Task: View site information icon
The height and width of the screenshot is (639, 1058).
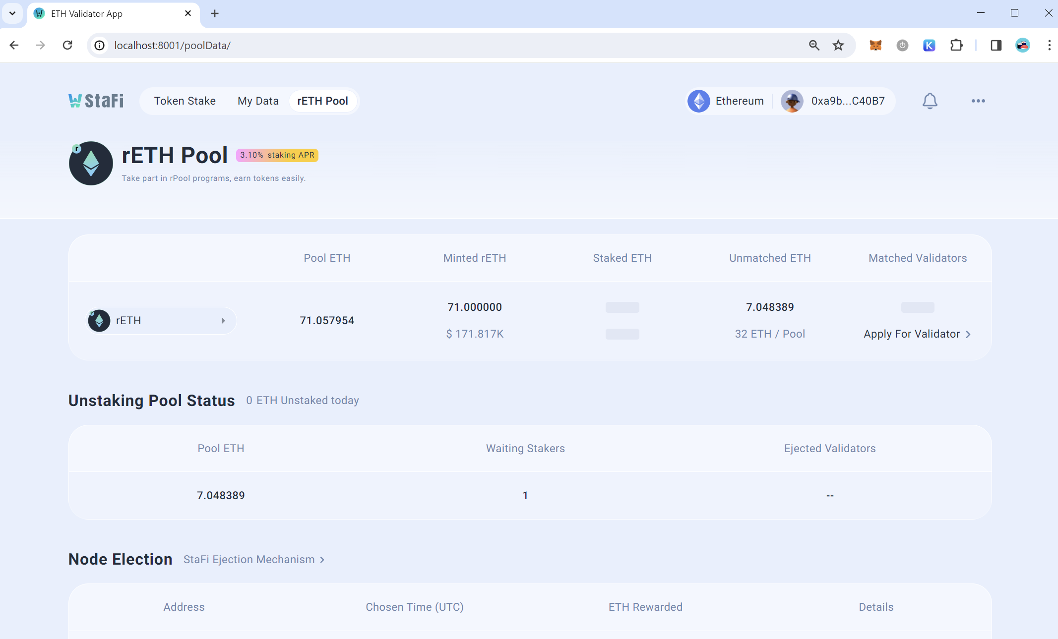Action: click(x=100, y=45)
